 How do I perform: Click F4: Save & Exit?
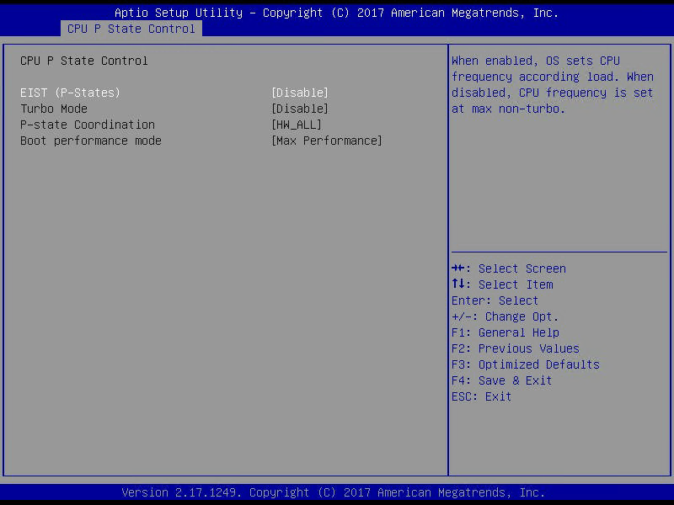coord(501,380)
